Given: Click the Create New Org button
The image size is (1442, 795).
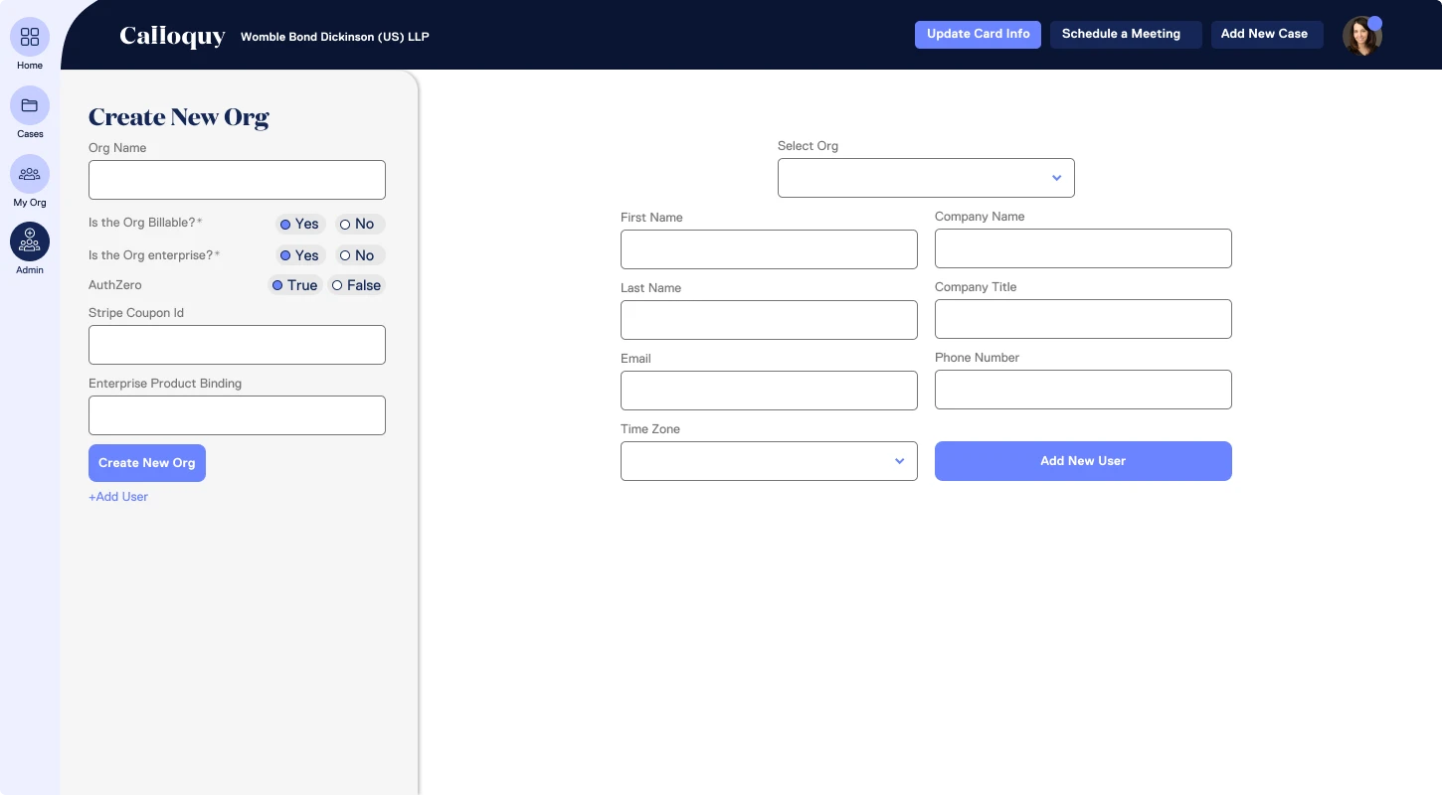Looking at the screenshot, I should click(x=147, y=463).
